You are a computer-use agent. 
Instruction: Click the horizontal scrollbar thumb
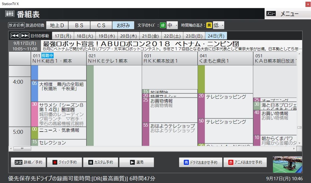click(x=22, y=148)
